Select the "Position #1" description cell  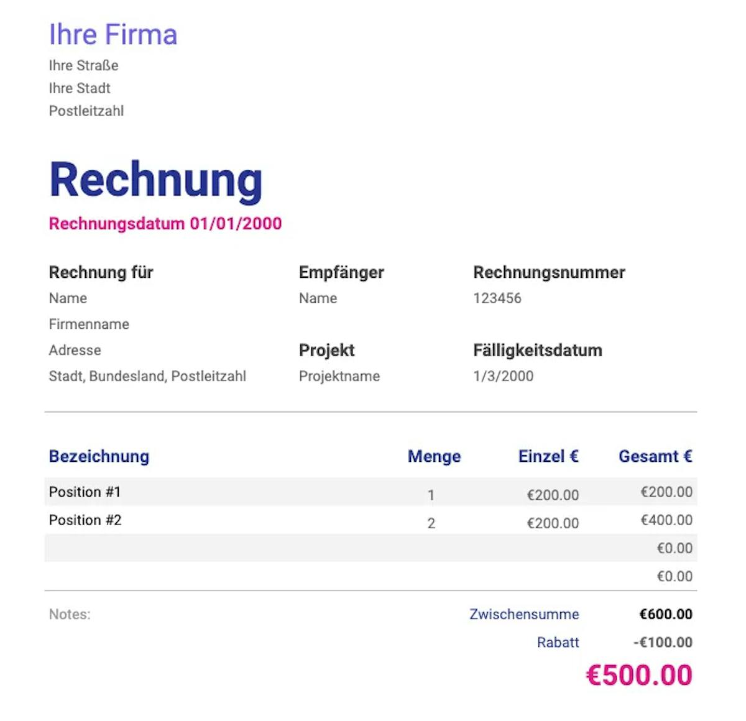click(85, 492)
